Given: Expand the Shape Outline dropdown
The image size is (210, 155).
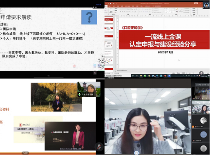Looking at the screenshot, I should coord(186,10).
